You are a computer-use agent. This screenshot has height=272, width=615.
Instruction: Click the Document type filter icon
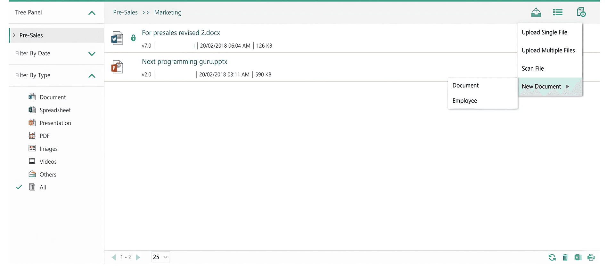(32, 97)
